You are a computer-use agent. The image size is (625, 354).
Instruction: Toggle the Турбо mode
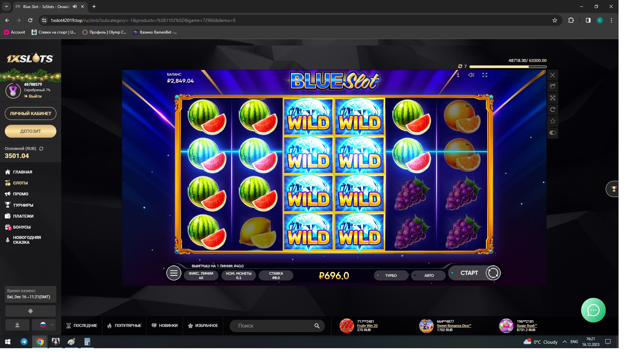(x=391, y=275)
